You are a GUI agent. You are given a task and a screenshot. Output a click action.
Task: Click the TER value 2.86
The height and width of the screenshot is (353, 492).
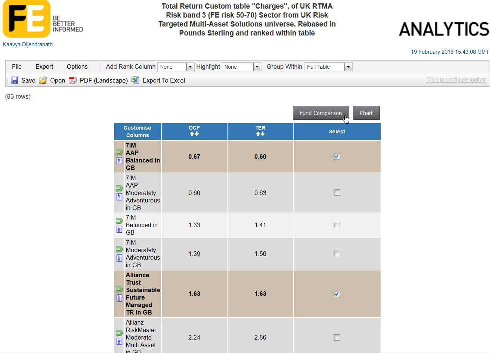pyautogui.click(x=260, y=337)
